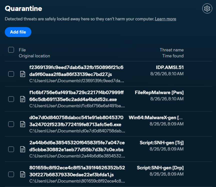216x187 pixels.
Task: Select checkbox for 2a44b6d6e3854532 .vbs file
Action: pyautogui.click(x=11, y=149)
